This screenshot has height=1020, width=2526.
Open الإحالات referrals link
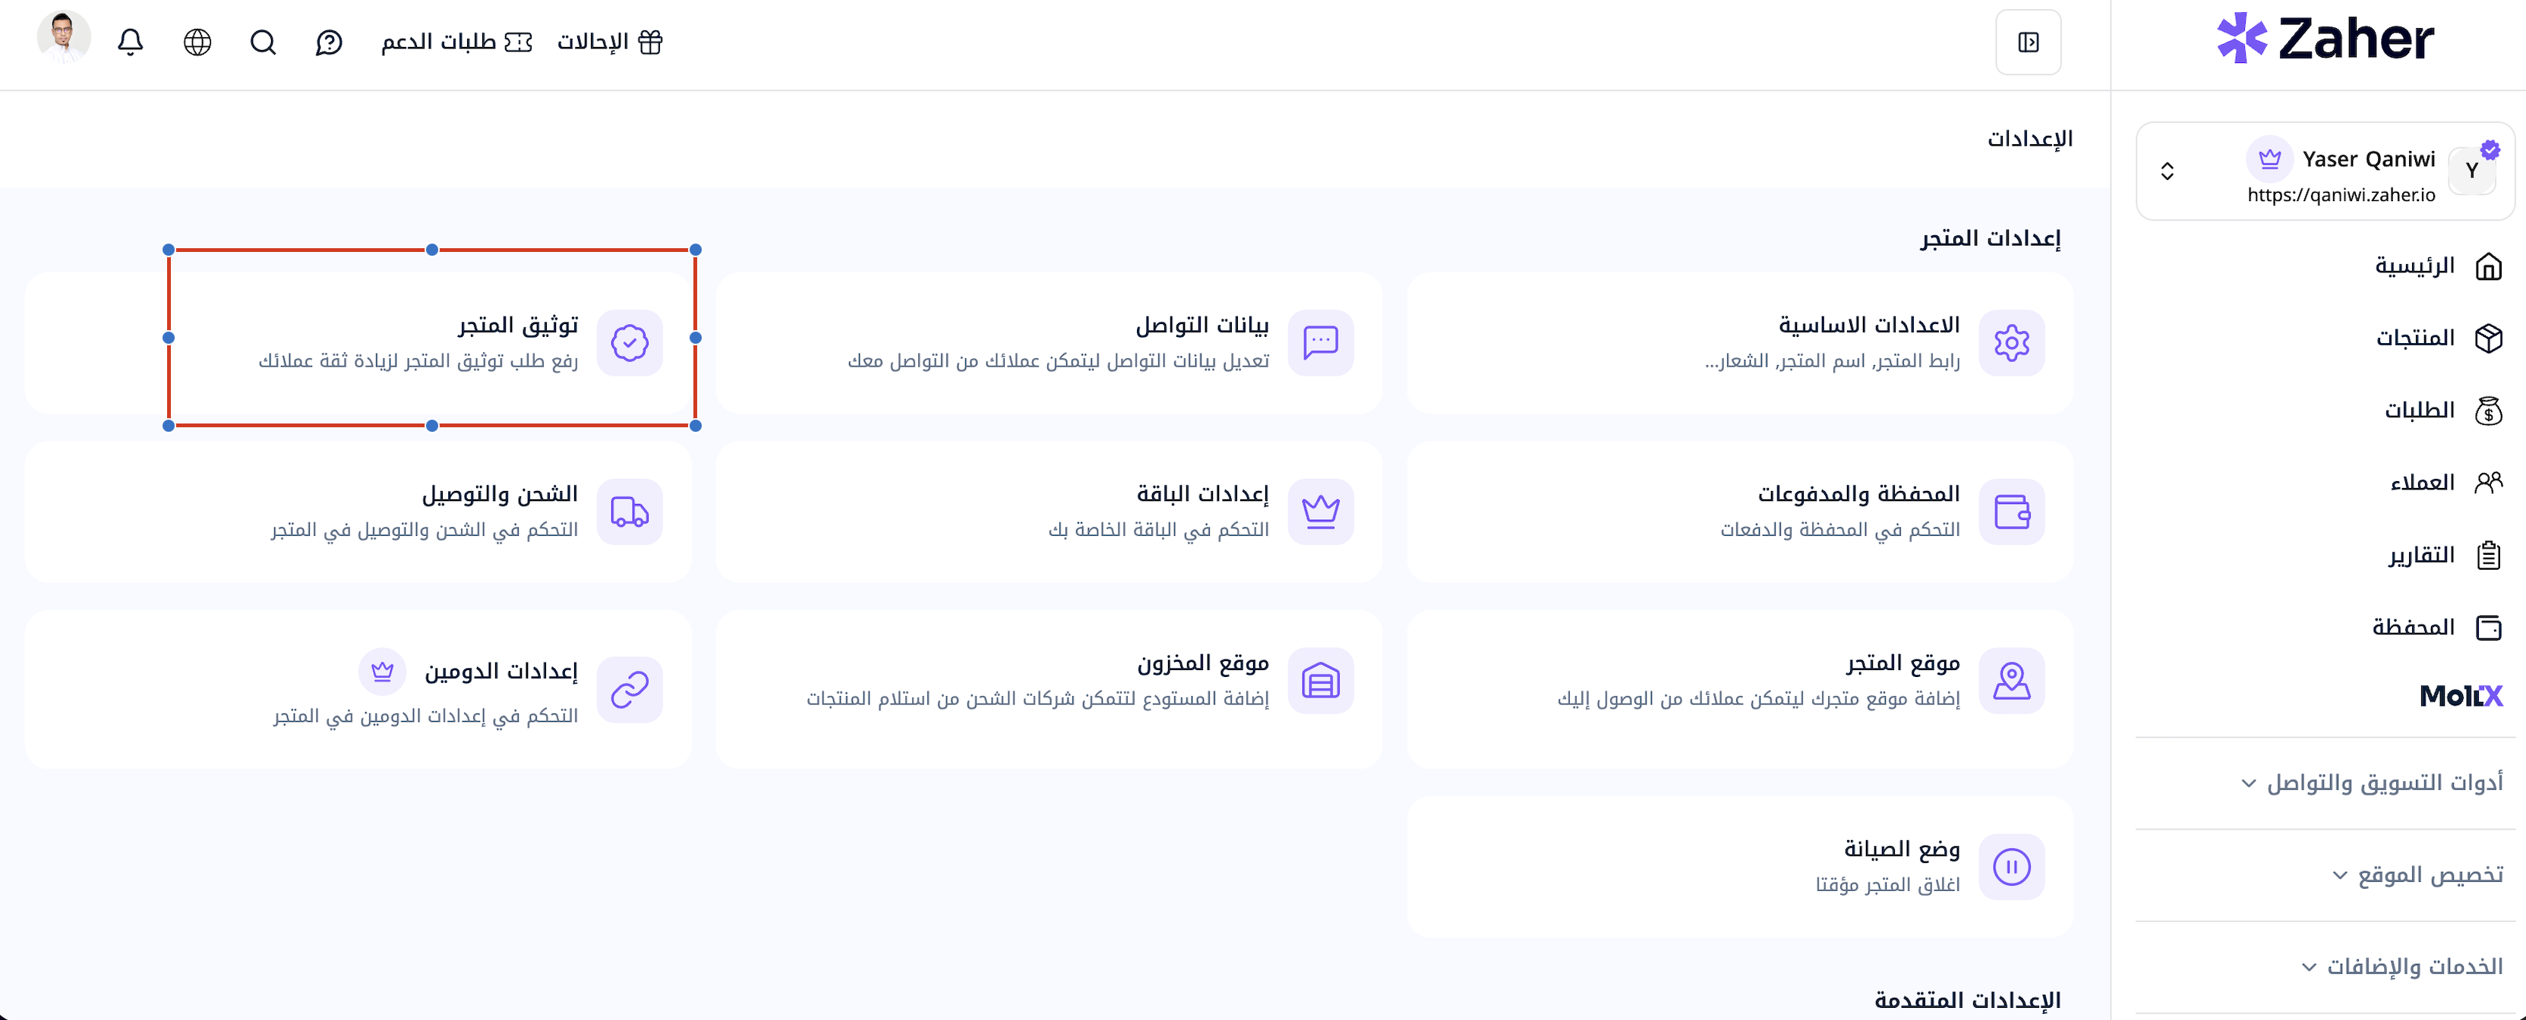610,42
